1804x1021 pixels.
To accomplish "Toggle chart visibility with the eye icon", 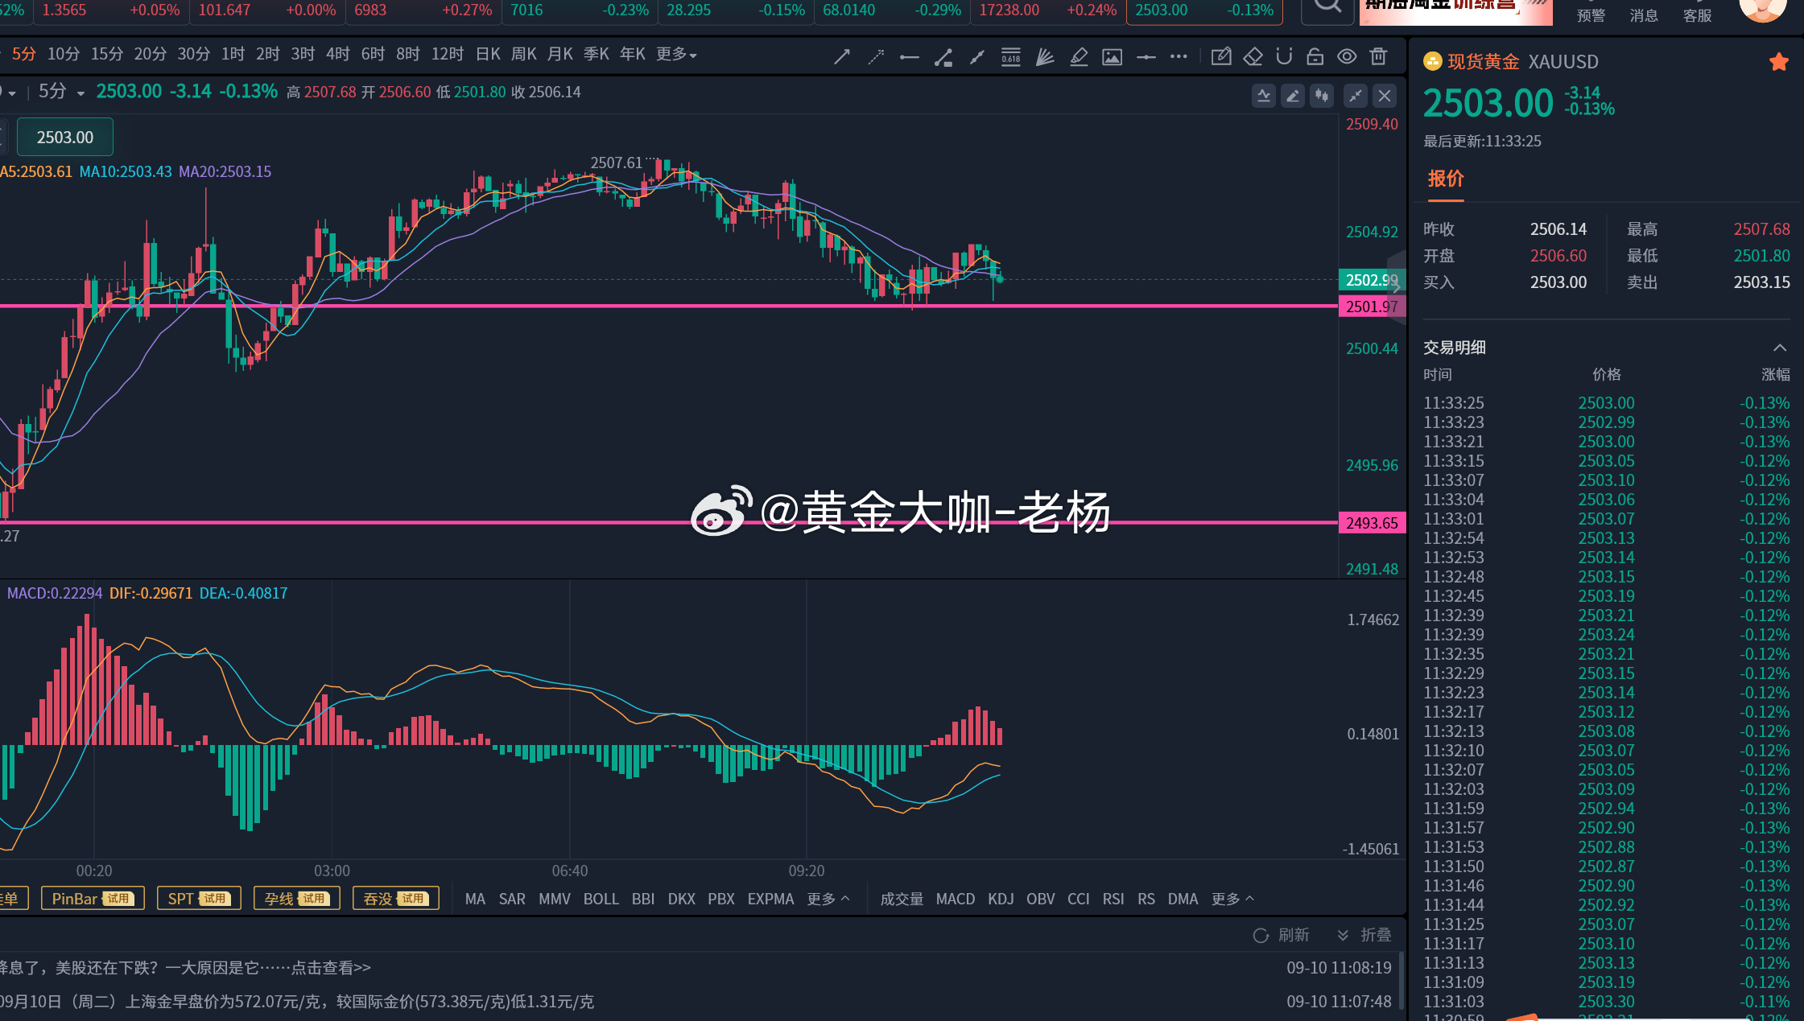I will pyautogui.click(x=1346, y=56).
